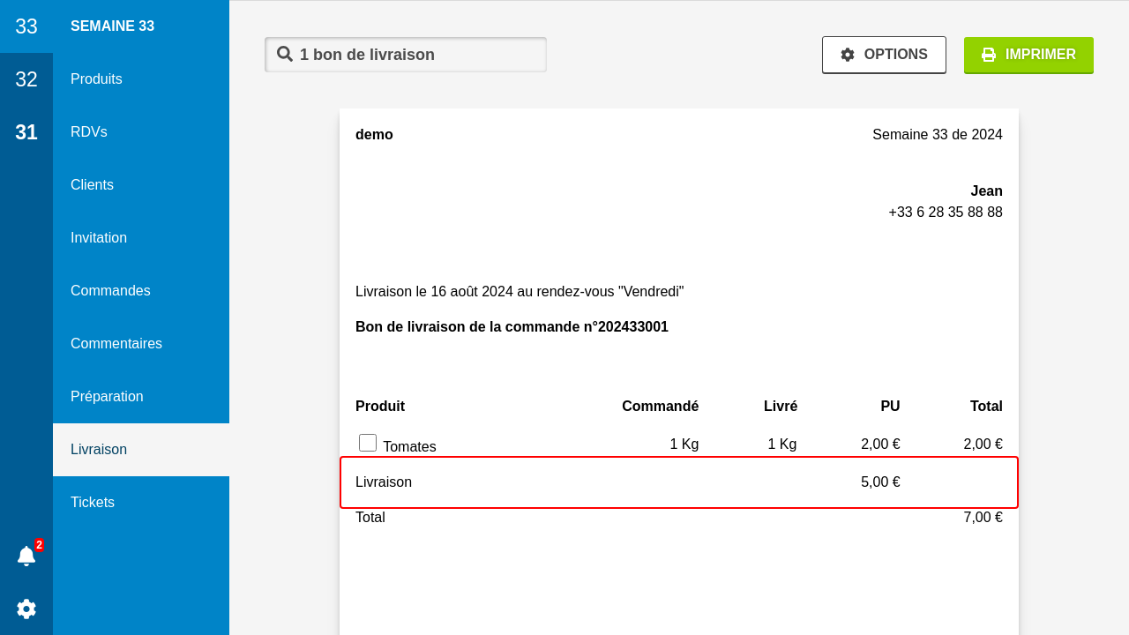
Task: Go to the Préparation page
Action: click(107, 397)
